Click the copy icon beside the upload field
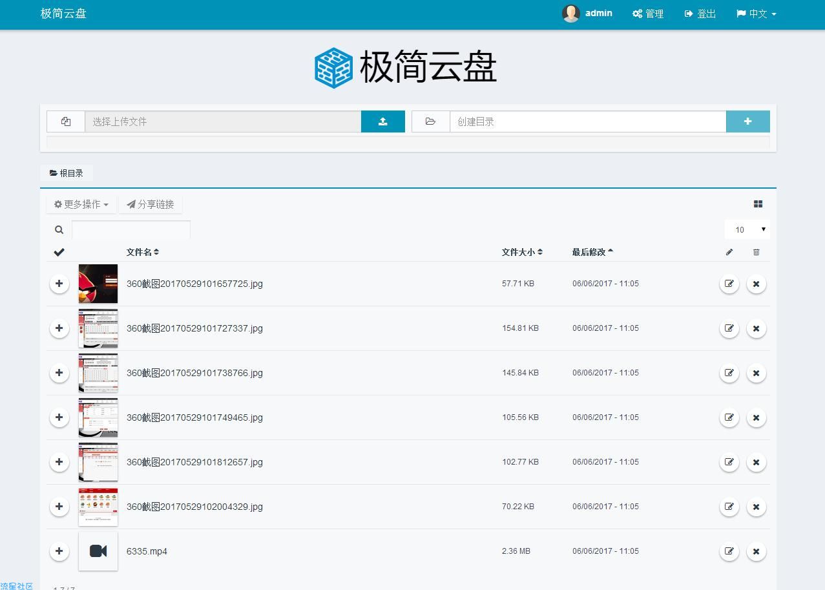 coord(66,121)
